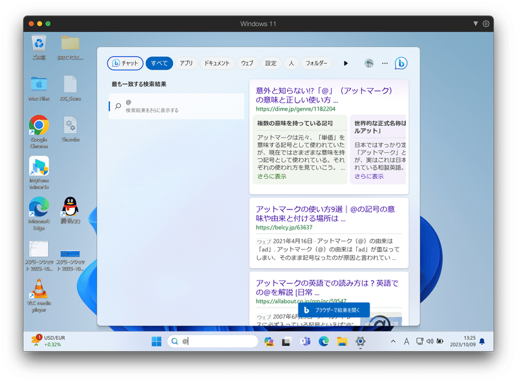Screen dimensions: 517x382
Task: Click ブラウザーで結果を開く button
Action: (x=333, y=310)
